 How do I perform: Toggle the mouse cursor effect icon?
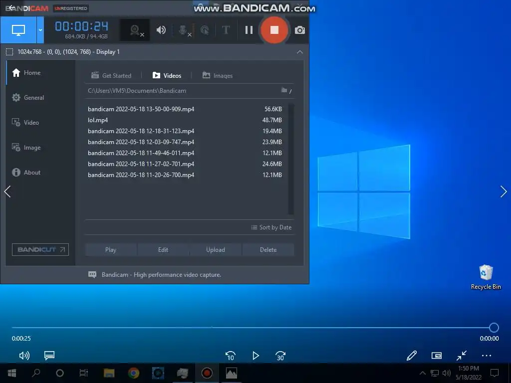(205, 30)
